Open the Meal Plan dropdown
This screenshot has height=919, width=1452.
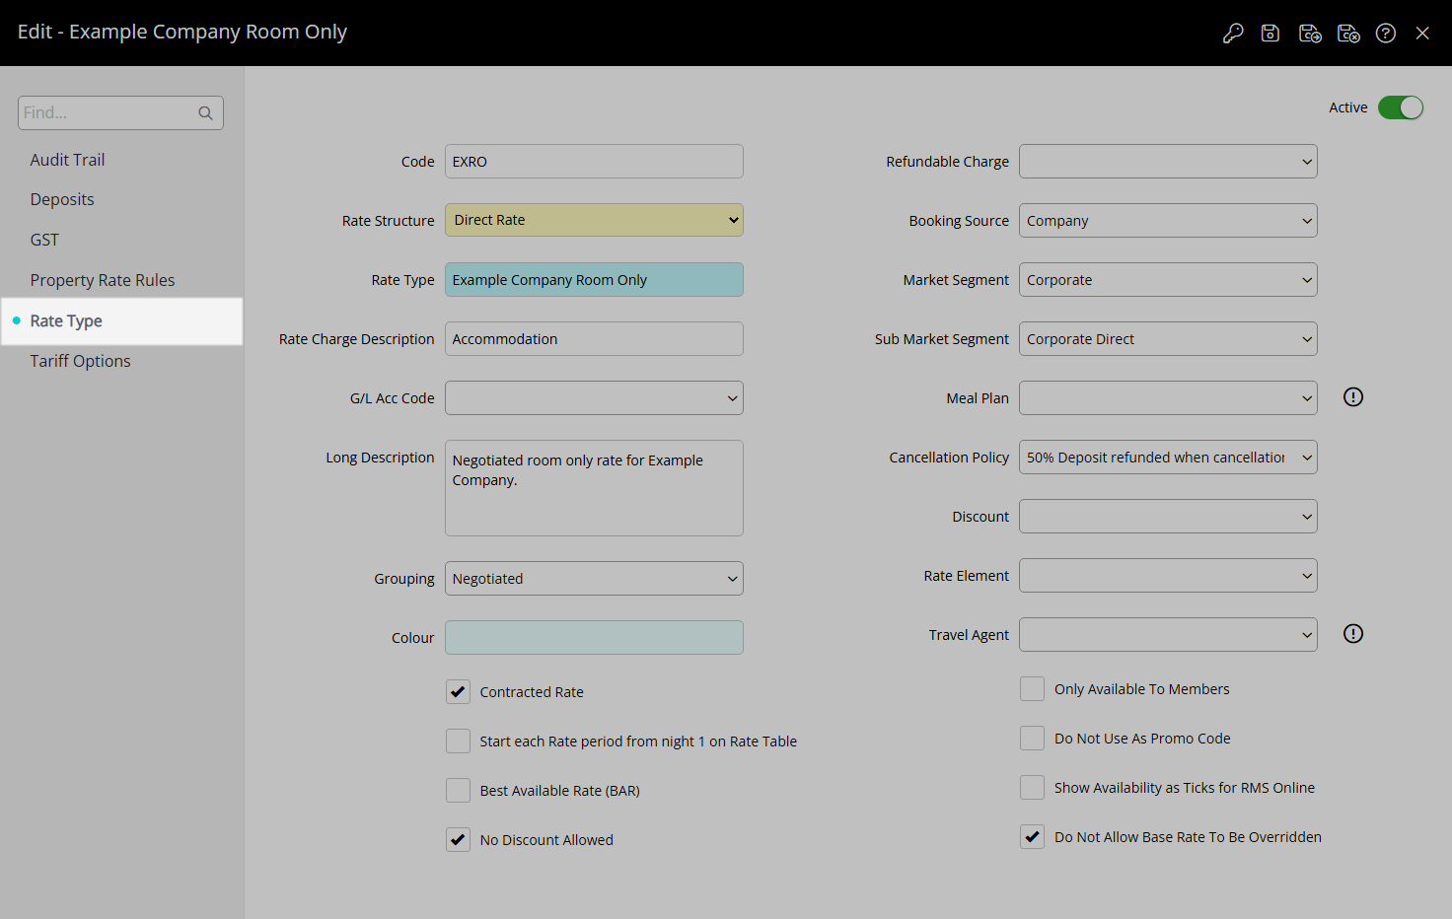pyautogui.click(x=1168, y=397)
